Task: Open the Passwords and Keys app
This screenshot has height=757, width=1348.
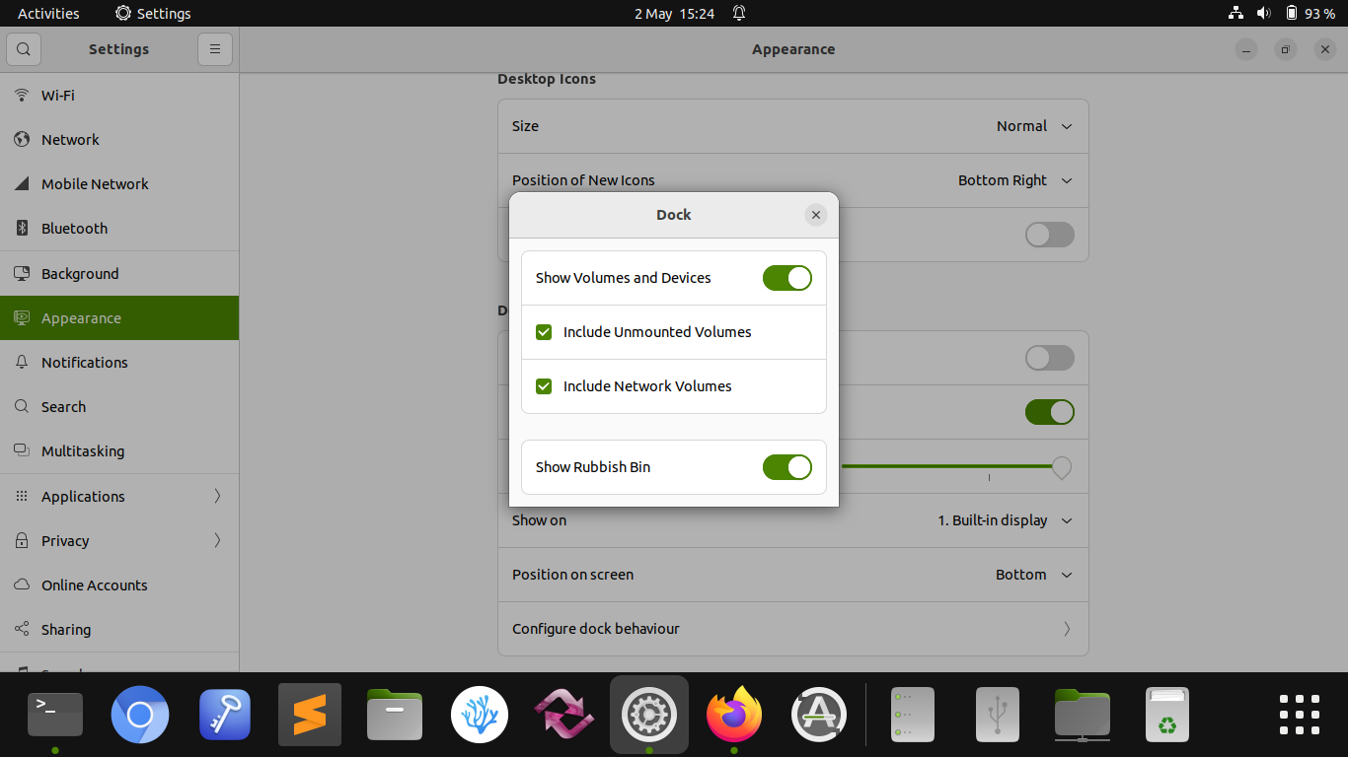Action: coord(224,714)
